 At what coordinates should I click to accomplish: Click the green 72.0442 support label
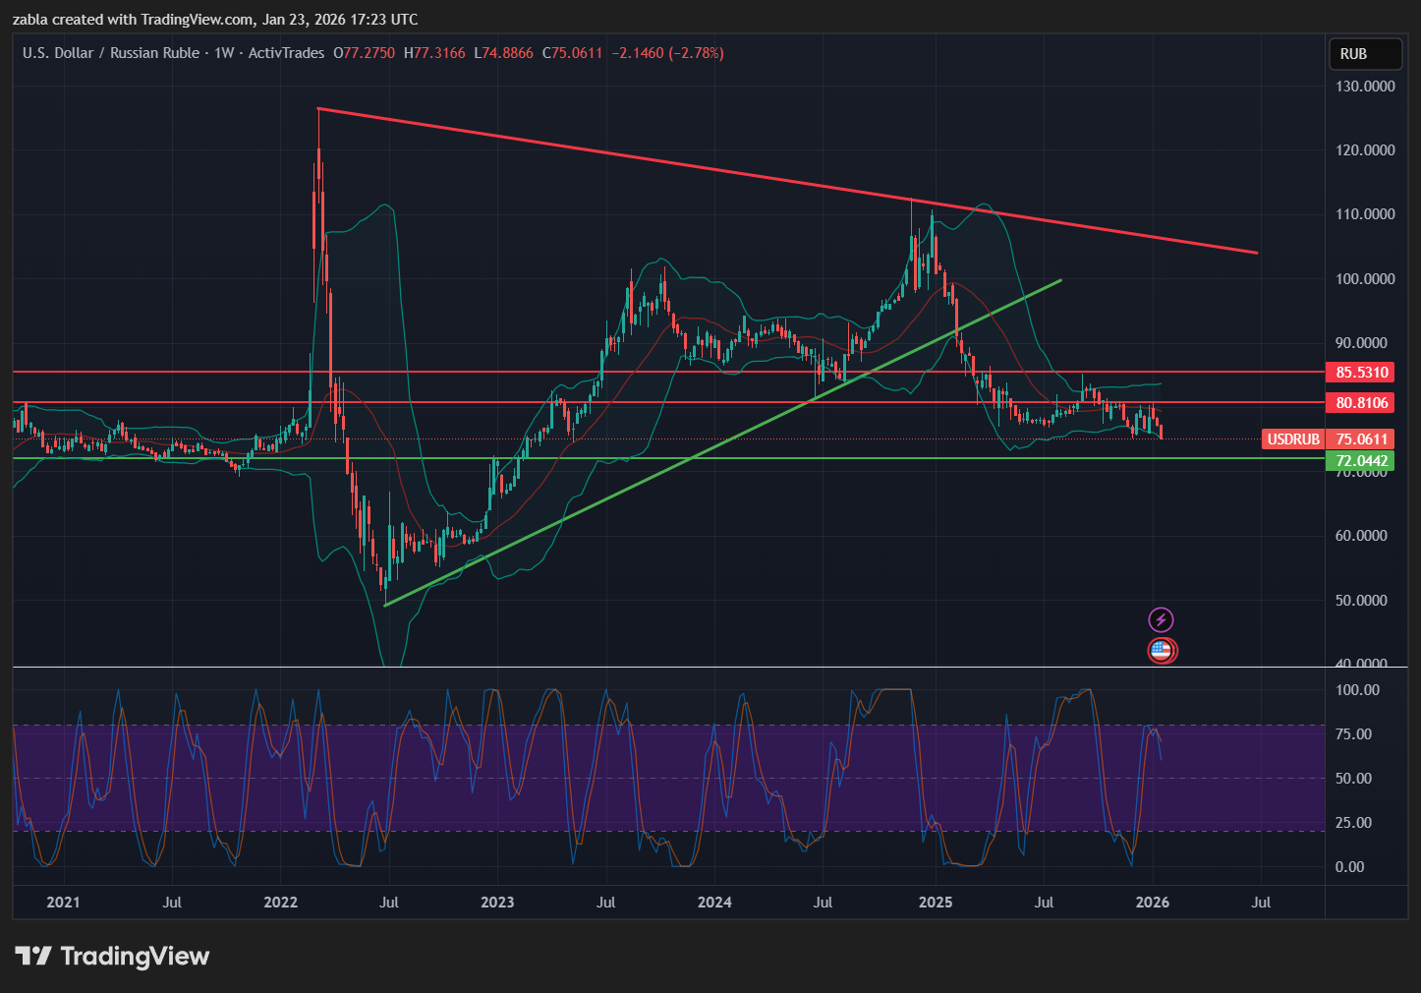1361,460
